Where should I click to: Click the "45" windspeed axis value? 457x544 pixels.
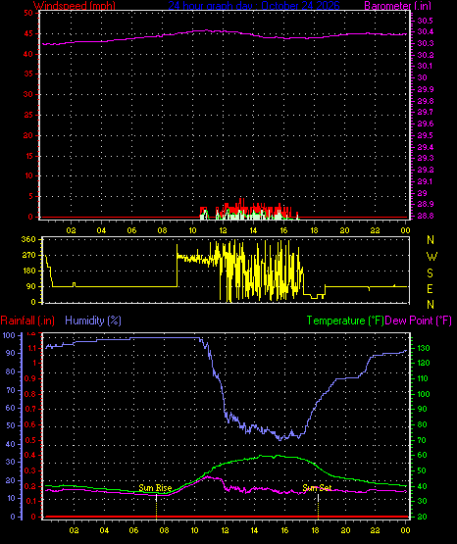(x=28, y=33)
